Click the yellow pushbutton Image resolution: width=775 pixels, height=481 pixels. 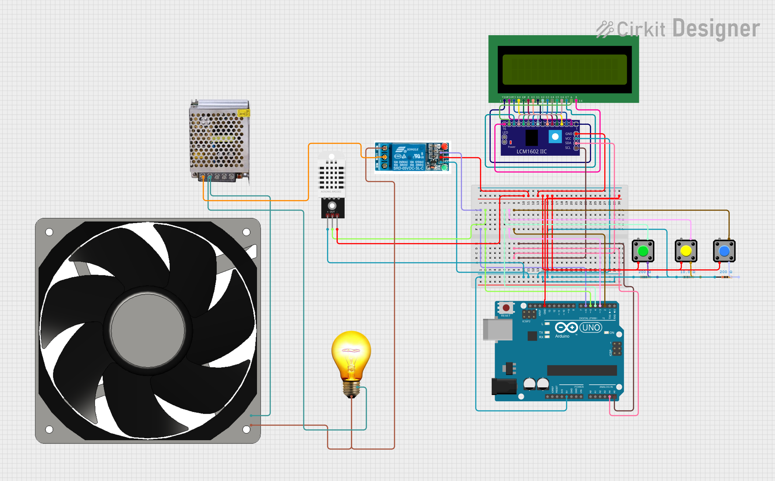click(686, 251)
